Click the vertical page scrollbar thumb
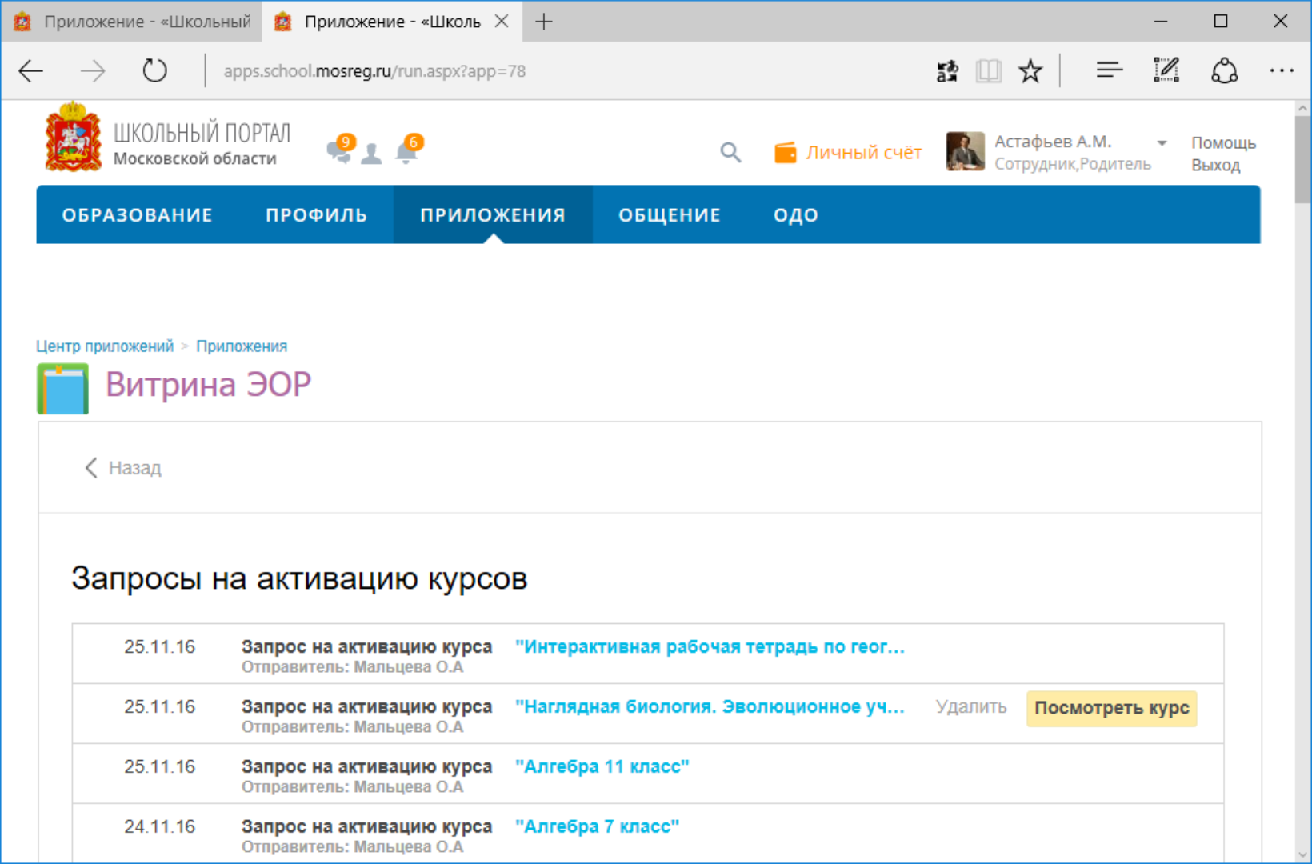Image resolution: width=1312 pixels, height=864 pixels. click(x=1302, y=160)
